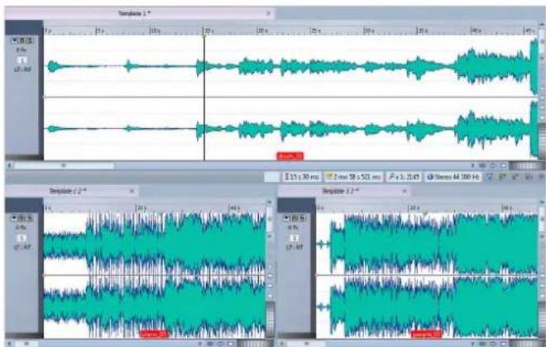The height and width of the screenshot is (347, 546).
Task: Click scroll-left arrow of top pane's scrollbar
Action: (9, 166)
